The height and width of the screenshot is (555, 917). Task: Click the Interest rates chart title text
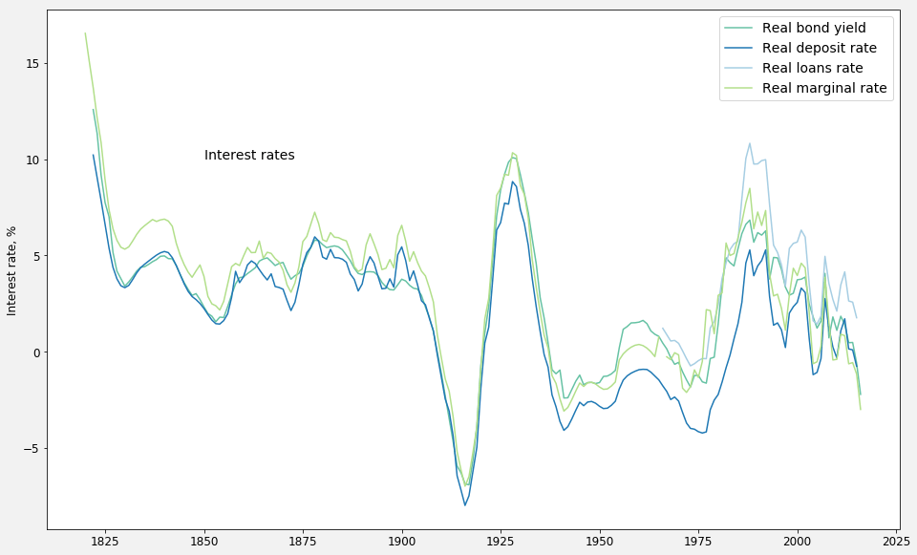tap(251, 153)
